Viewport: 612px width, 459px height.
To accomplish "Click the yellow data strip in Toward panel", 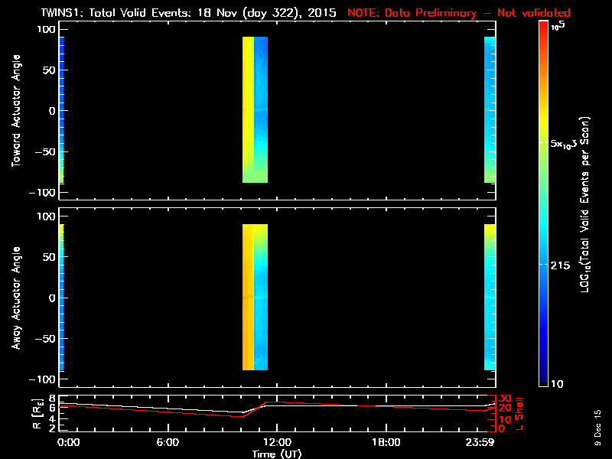I will [x=248, y=107].
